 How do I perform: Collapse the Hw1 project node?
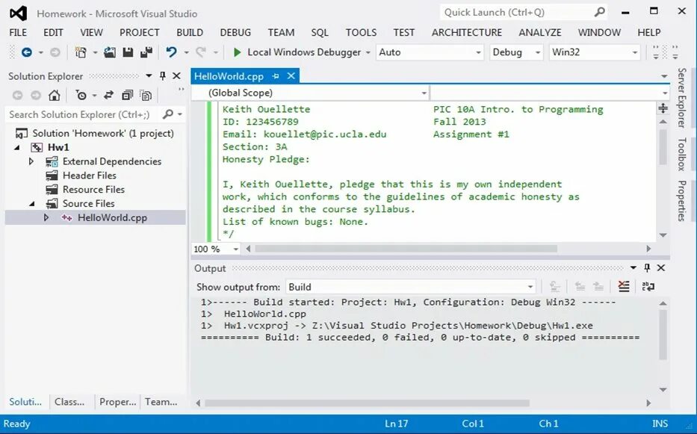click(17, 147)
